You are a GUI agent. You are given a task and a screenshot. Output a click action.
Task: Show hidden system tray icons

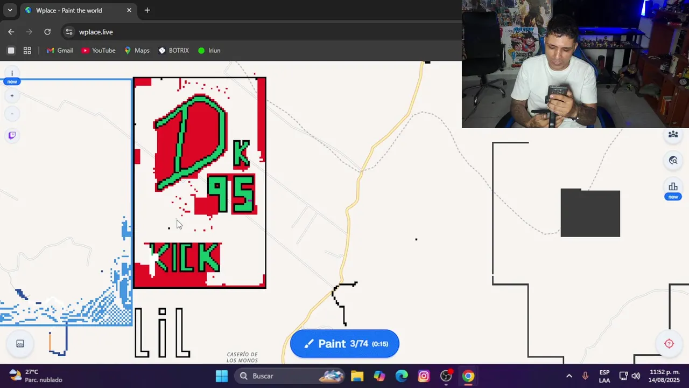point(569,376)
